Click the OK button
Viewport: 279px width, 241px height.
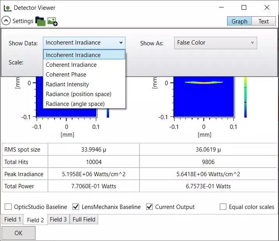(18, 233)
